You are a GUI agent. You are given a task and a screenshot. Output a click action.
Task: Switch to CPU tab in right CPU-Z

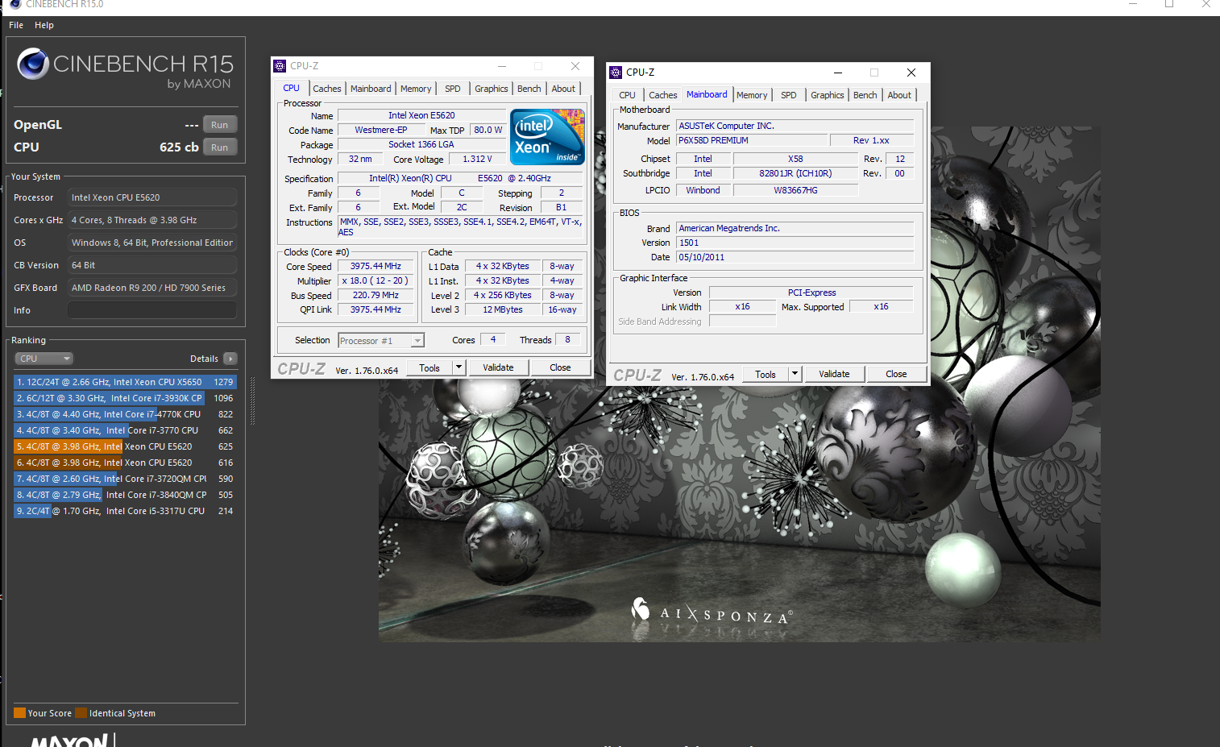tap(627, 95)
